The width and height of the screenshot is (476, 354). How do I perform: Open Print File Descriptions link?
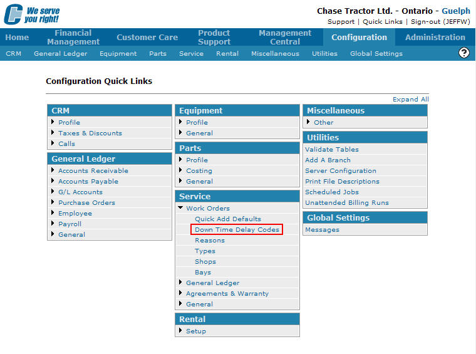[x=342, y=181]
